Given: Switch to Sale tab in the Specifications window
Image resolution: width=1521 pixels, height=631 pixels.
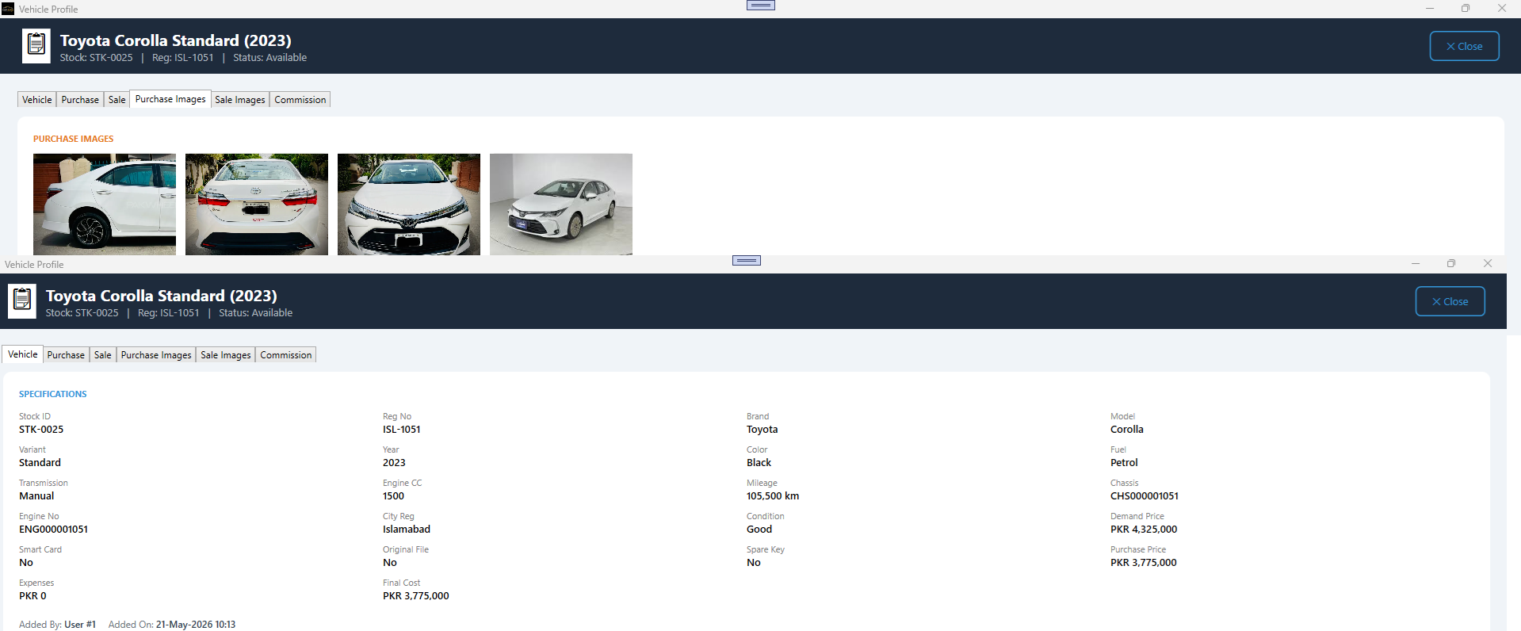Looking at the screenshot, I should tap(102, 355).
